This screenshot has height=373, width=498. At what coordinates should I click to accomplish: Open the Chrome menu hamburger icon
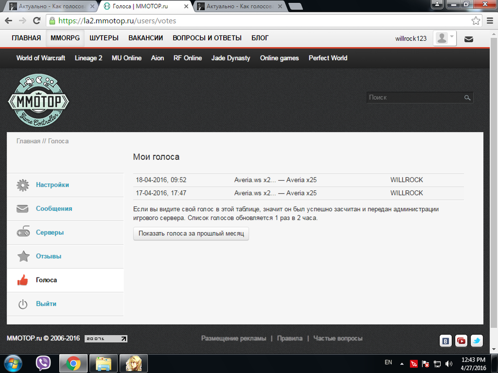pos(489,21)
